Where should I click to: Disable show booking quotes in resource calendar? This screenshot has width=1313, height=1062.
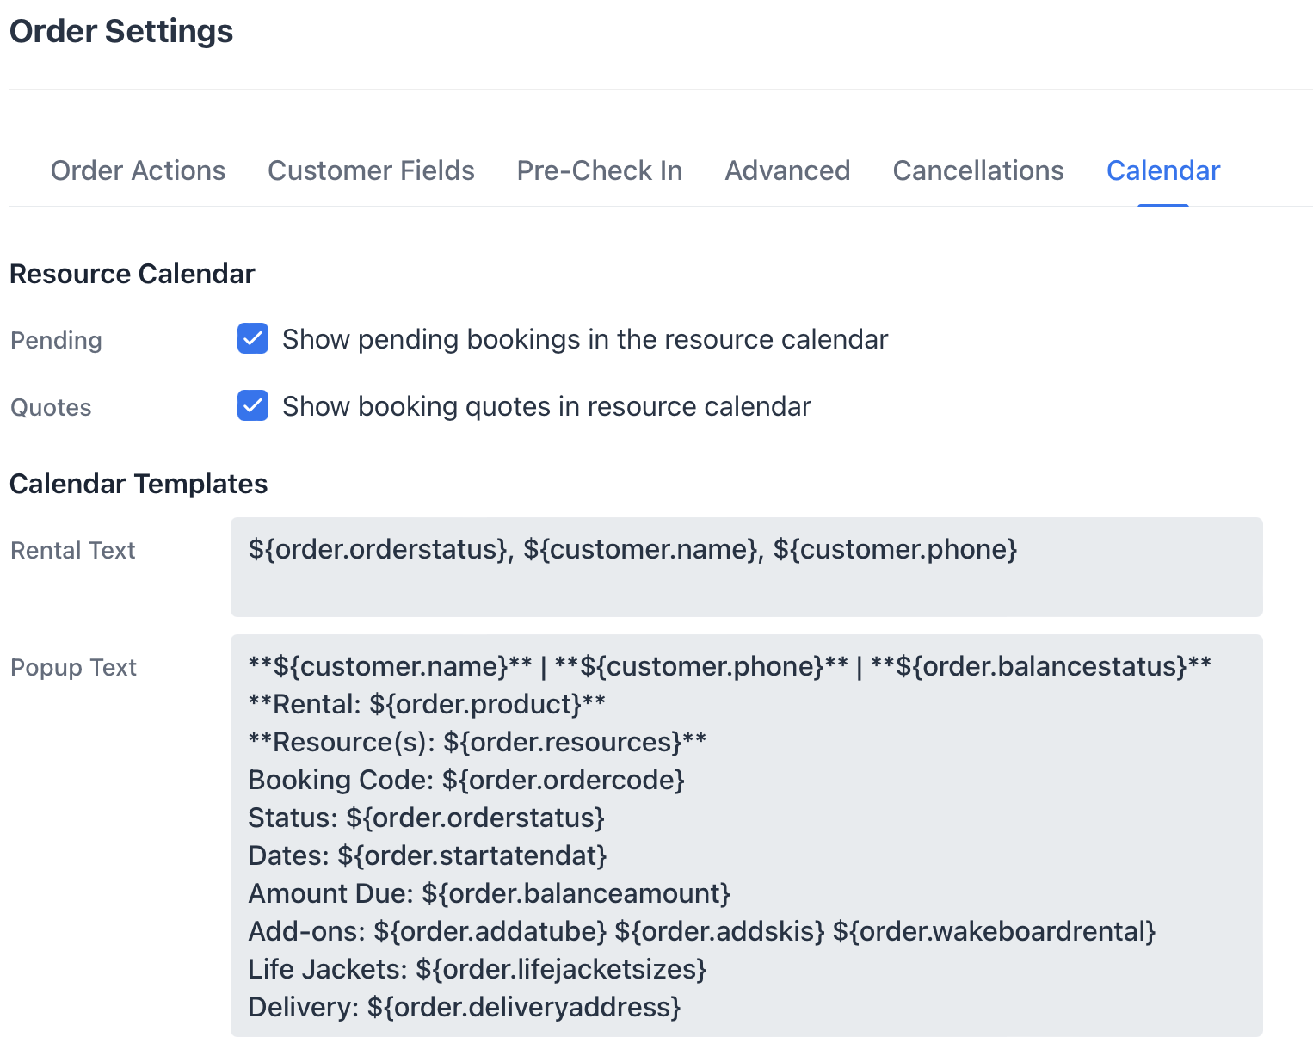click(252, 405)
